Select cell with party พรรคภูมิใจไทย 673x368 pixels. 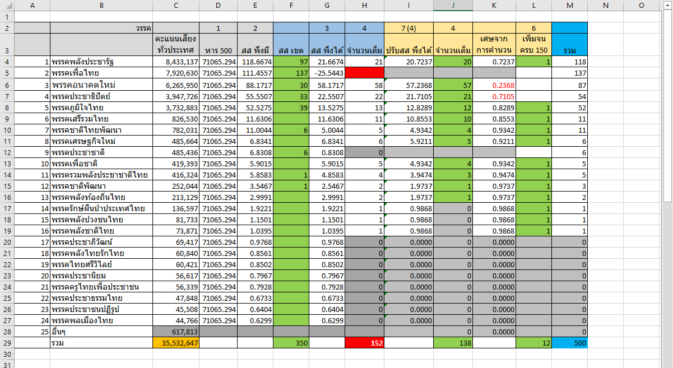tap(101, 106)
